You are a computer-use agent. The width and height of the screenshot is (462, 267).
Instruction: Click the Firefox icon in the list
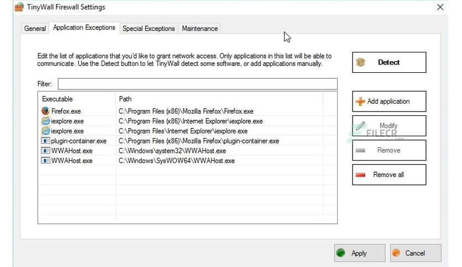point(45,111)
